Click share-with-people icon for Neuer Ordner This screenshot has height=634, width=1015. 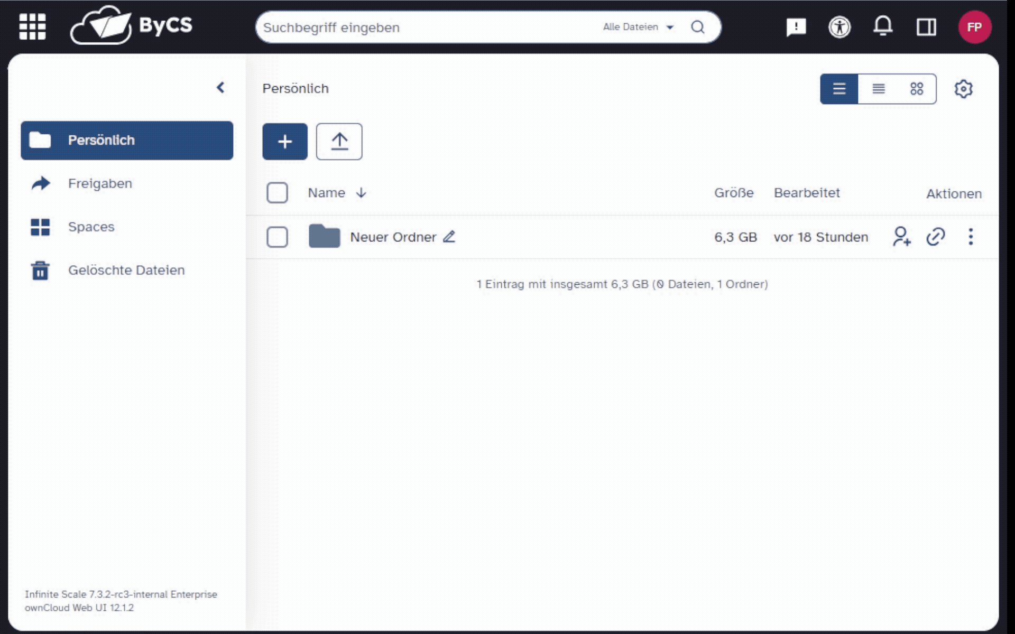pos(901,237)
